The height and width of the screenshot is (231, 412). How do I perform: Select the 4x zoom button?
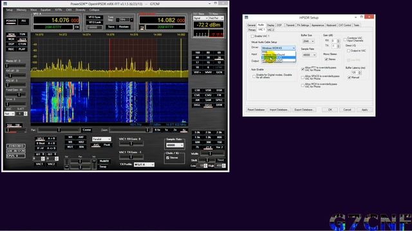[x=184, y=130]
